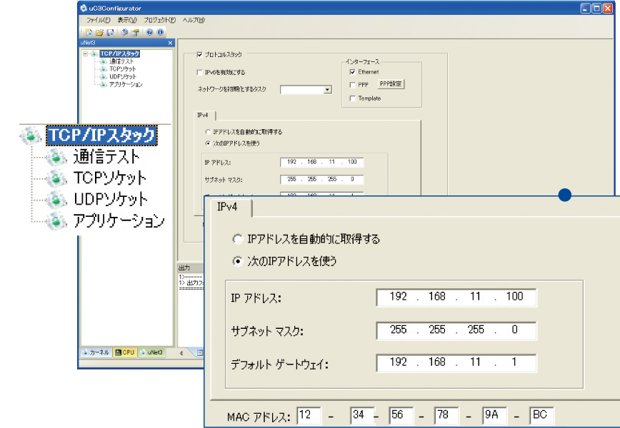Open the プロジェクト(P) menu
The height and width of the screenshot is (428, 620).
[x=160, y=20]
